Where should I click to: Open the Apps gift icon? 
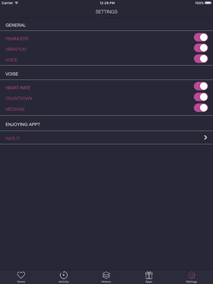click(x=149, y=275)
